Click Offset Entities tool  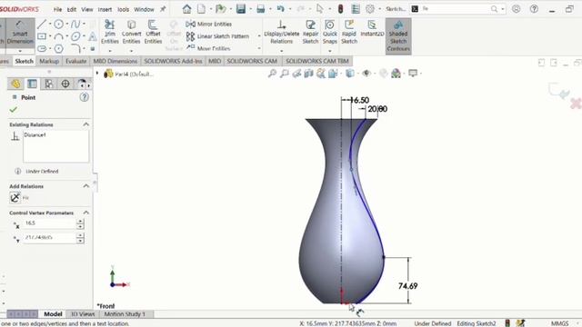[153, 32]
